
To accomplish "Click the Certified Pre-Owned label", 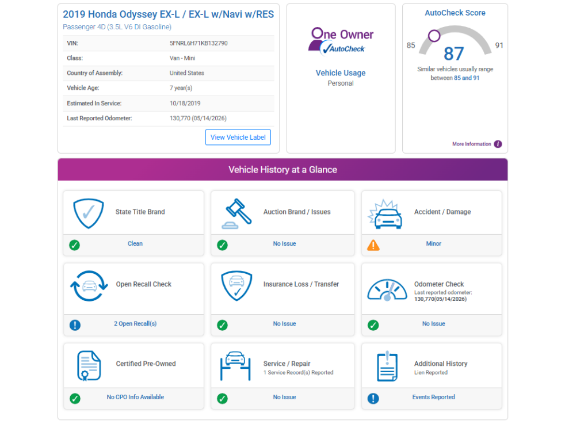I will pyautogui.click(x=146, y=364).
